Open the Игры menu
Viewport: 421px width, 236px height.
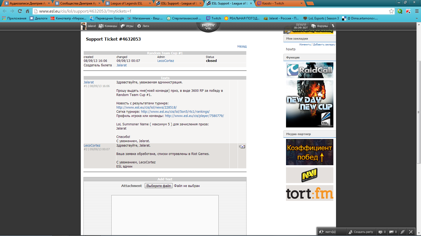tap(127, 26)
